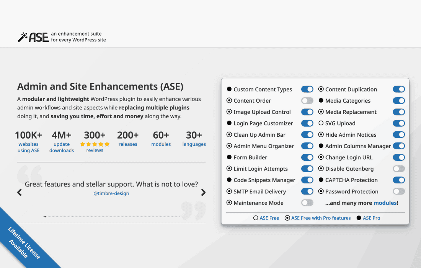This screenshot has height=268, width=421.
Task: Click the Lifetime License Available ribbon
Action: 24,243
